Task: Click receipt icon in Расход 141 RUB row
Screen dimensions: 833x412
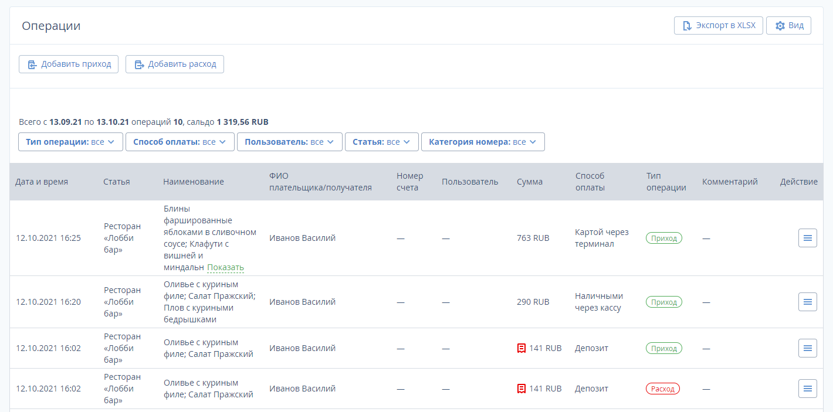Action: 521,389
